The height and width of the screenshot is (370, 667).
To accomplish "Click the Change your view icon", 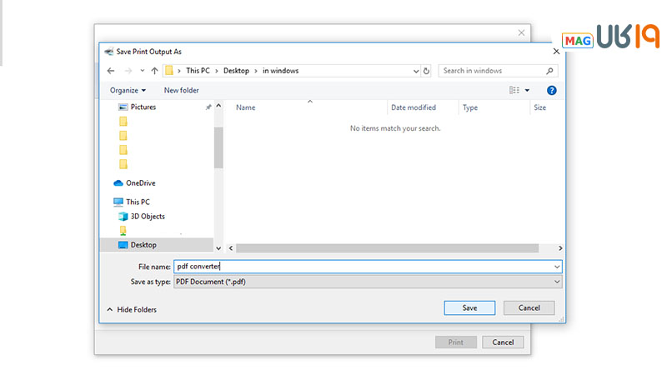I will pyautogui.click(x=514, y=90).
